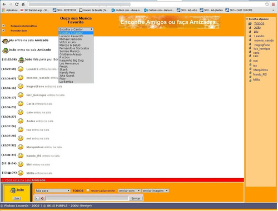Choose Victor e Léo from the list
The width and height of the screenshot is (278, 211).
[76, 42]
